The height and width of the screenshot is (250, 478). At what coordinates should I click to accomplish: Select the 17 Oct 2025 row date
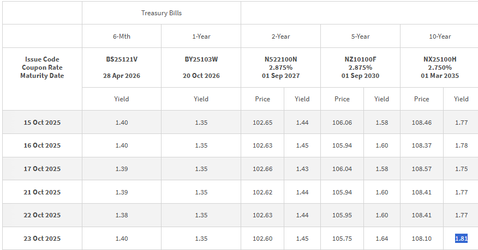42,169
